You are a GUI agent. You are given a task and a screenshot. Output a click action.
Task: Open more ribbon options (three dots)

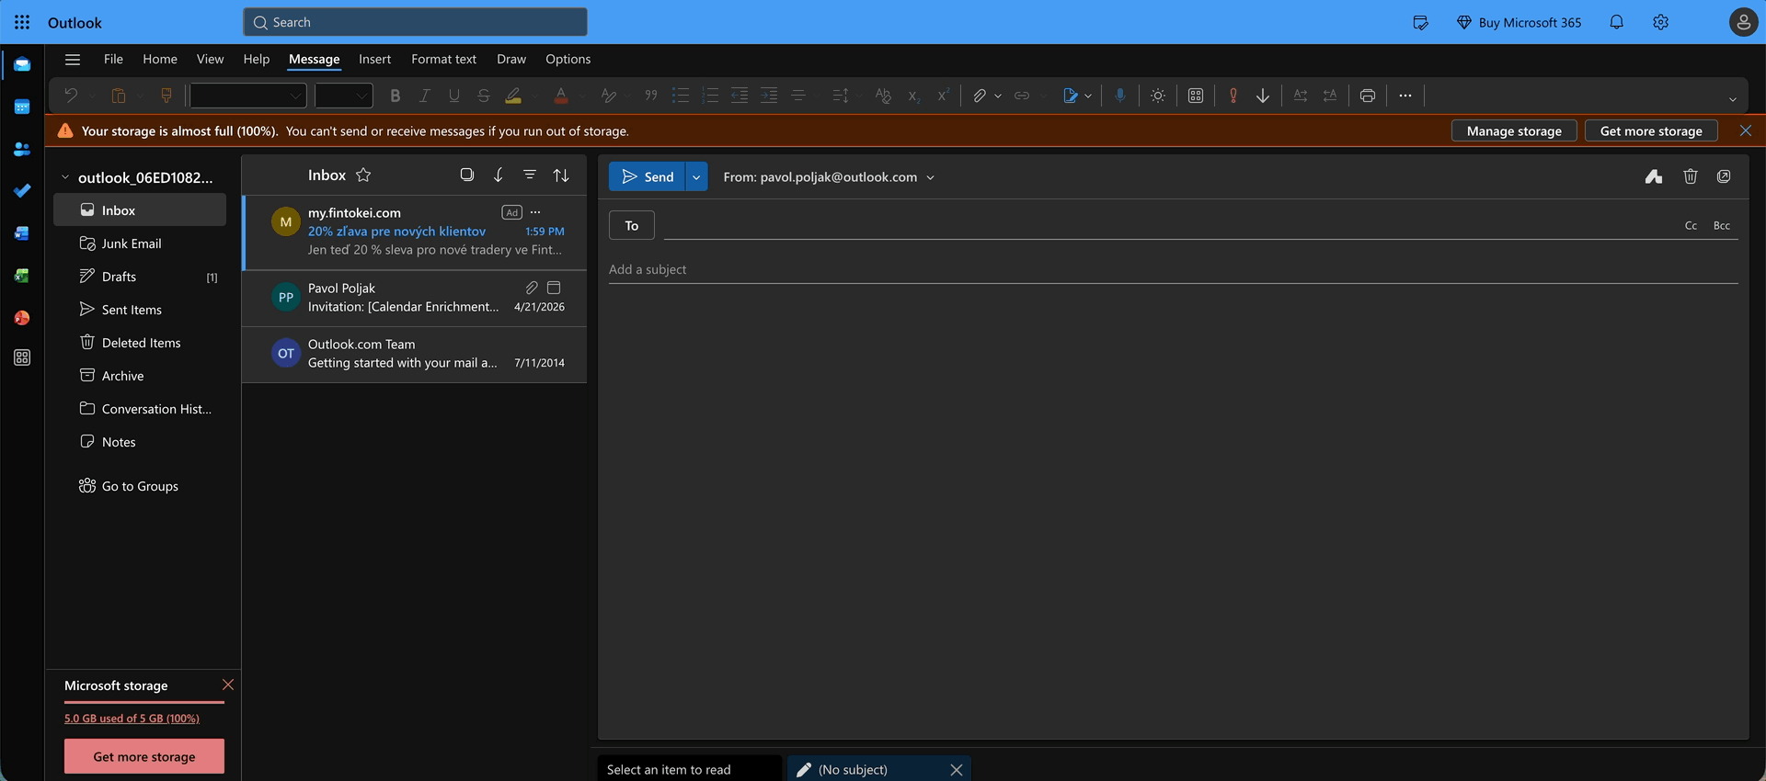coord(1405,96)
